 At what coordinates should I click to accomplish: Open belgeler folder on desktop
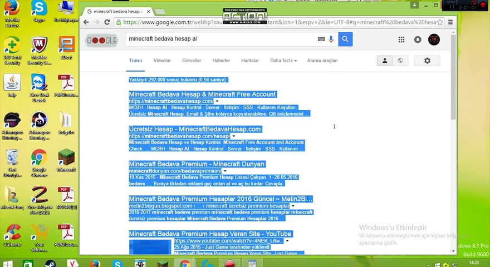point(66,123)
